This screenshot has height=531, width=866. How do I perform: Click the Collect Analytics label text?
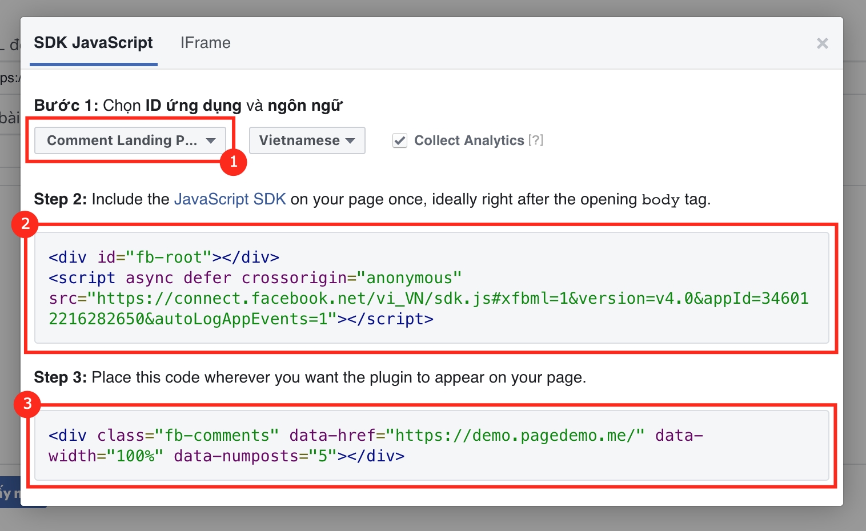pos(469,140)
